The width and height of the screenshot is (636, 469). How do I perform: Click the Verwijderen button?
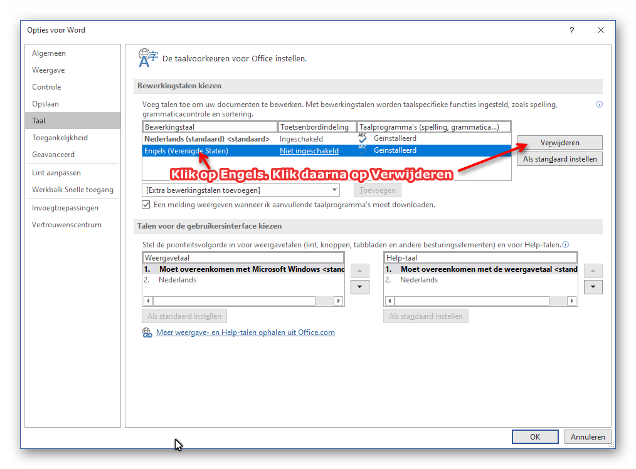559,143
